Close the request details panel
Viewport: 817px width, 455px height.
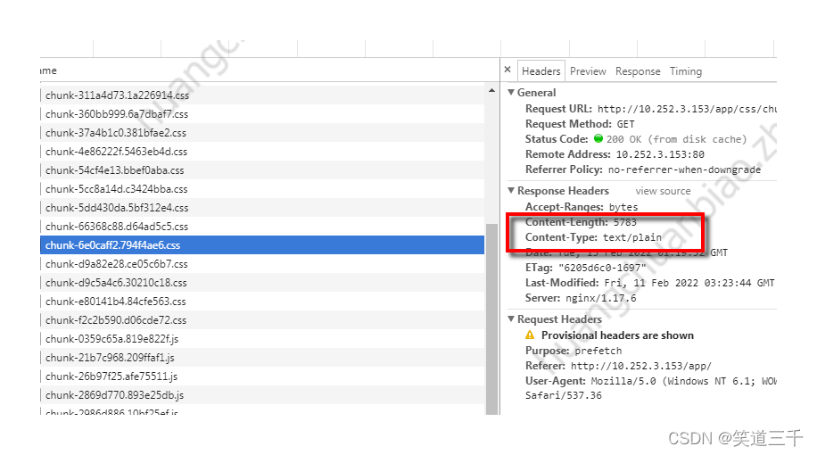508,70
